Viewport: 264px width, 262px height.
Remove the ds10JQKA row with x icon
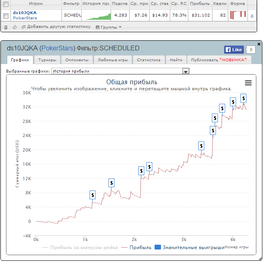252,16
